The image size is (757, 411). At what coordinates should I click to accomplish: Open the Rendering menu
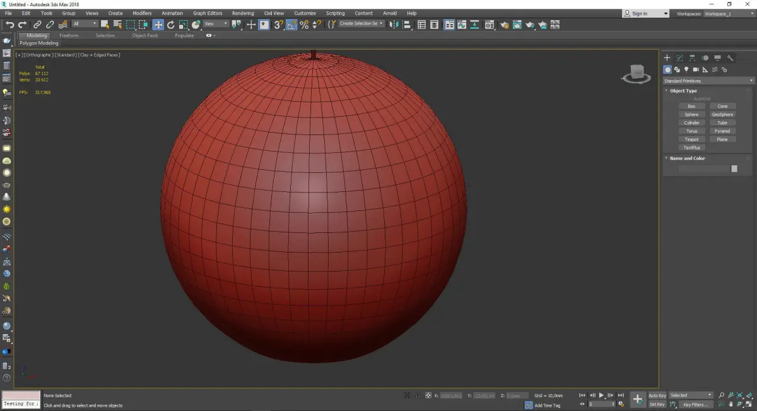pos(243,13)
